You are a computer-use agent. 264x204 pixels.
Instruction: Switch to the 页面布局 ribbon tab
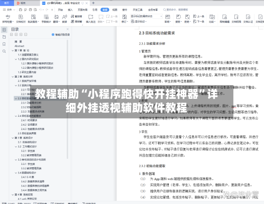(x=82, y=10)
